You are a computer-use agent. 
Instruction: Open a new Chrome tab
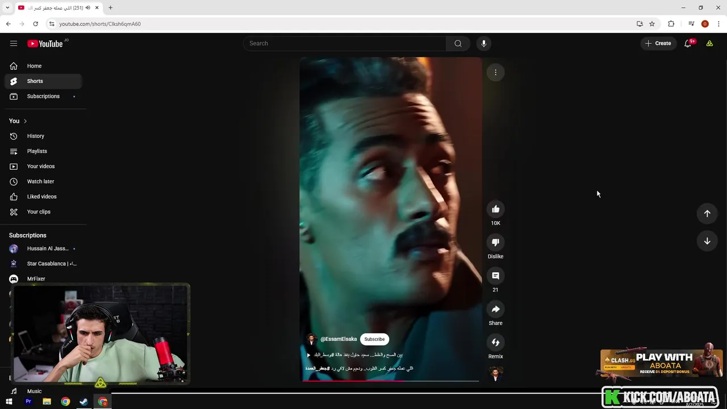pyautogui.click(x=110, y=8)
